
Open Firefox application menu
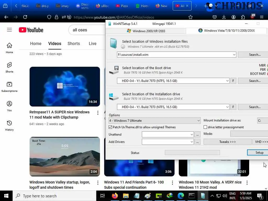pyautogui.click(x=262, y=17)
